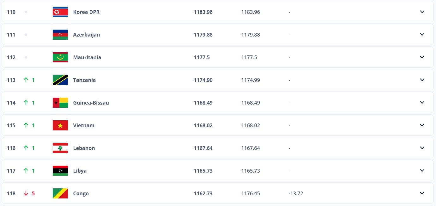Expand the Korea DPR row details
The height and width of the screenshot is (206, 436).
[x=422, y=12]
